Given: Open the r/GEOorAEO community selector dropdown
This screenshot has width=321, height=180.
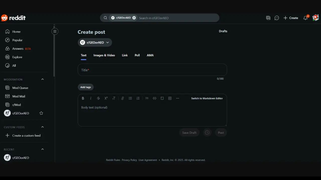Looking at the screenshot, I should tap(95, 42).
